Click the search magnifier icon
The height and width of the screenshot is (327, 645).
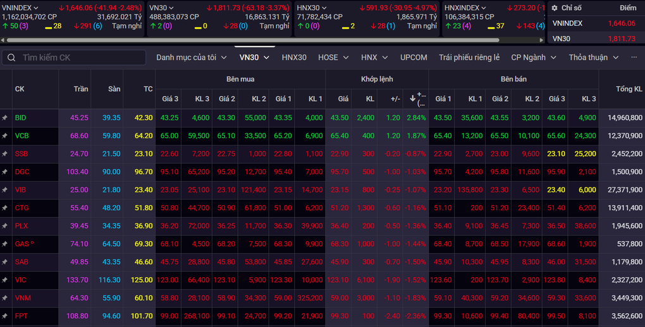tap(11, 57)
